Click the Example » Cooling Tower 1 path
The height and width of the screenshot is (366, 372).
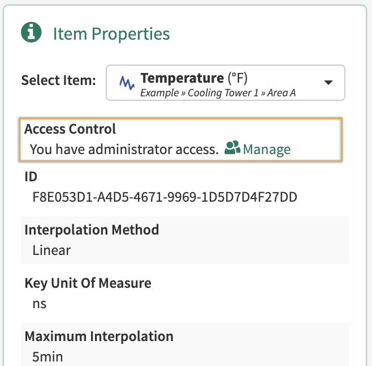pos(218,93)
